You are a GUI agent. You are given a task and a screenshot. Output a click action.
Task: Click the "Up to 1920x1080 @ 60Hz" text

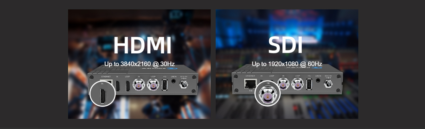[287, 64]
